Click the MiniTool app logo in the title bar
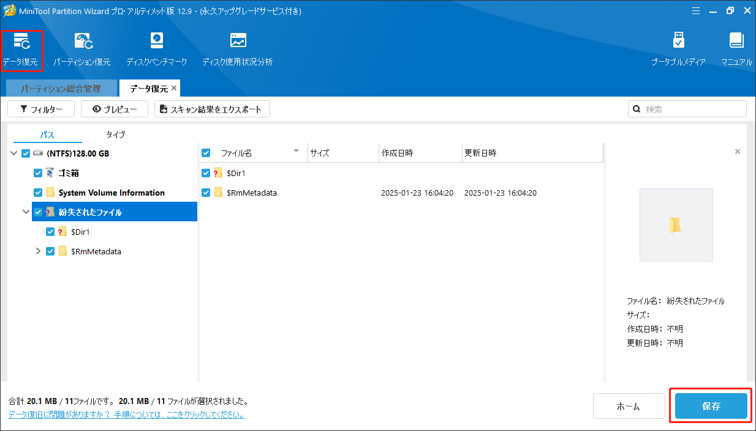Image resolution: width=756 pixels, height=431 pixels. tap(10, 11)
